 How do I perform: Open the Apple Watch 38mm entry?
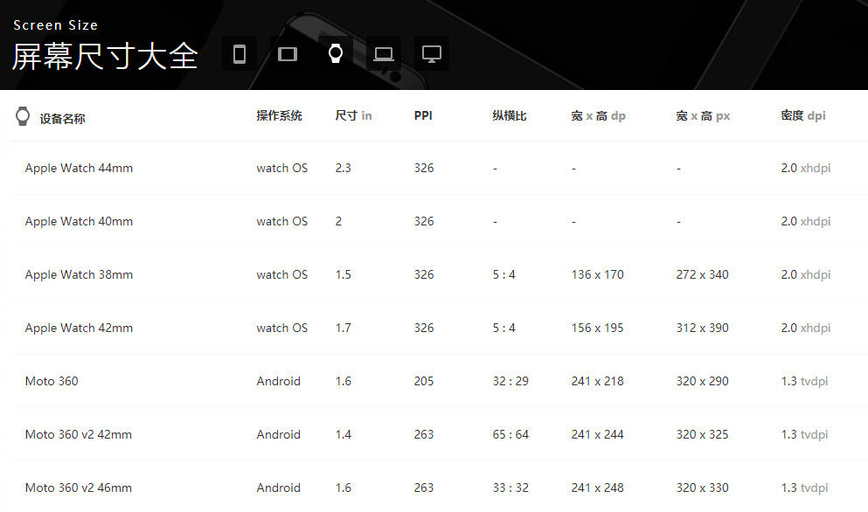pyautogui.click(x=79, y=274)
